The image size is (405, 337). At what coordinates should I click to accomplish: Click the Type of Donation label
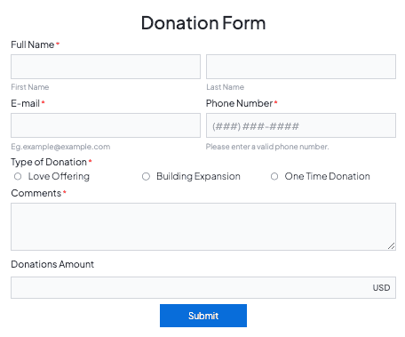(x=49, y=162)
